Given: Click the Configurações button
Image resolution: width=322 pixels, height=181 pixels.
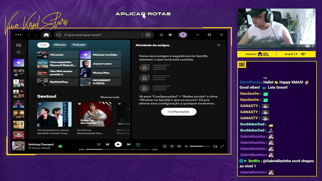Looking at the screenshot, I should point(179,112).
